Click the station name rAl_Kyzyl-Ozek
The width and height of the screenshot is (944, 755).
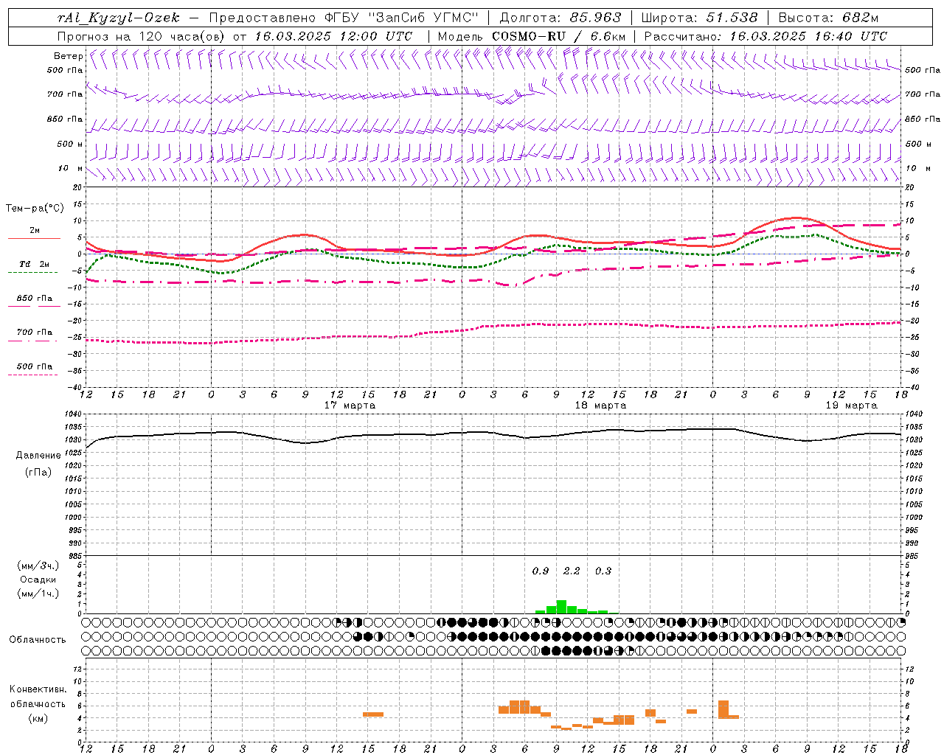coord(118,18)
